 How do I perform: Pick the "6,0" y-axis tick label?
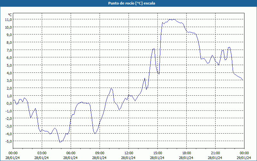tap(9, 58)
